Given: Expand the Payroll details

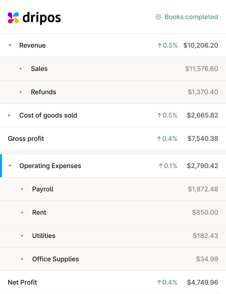Looking at the screenshot, I should point(22,189).
